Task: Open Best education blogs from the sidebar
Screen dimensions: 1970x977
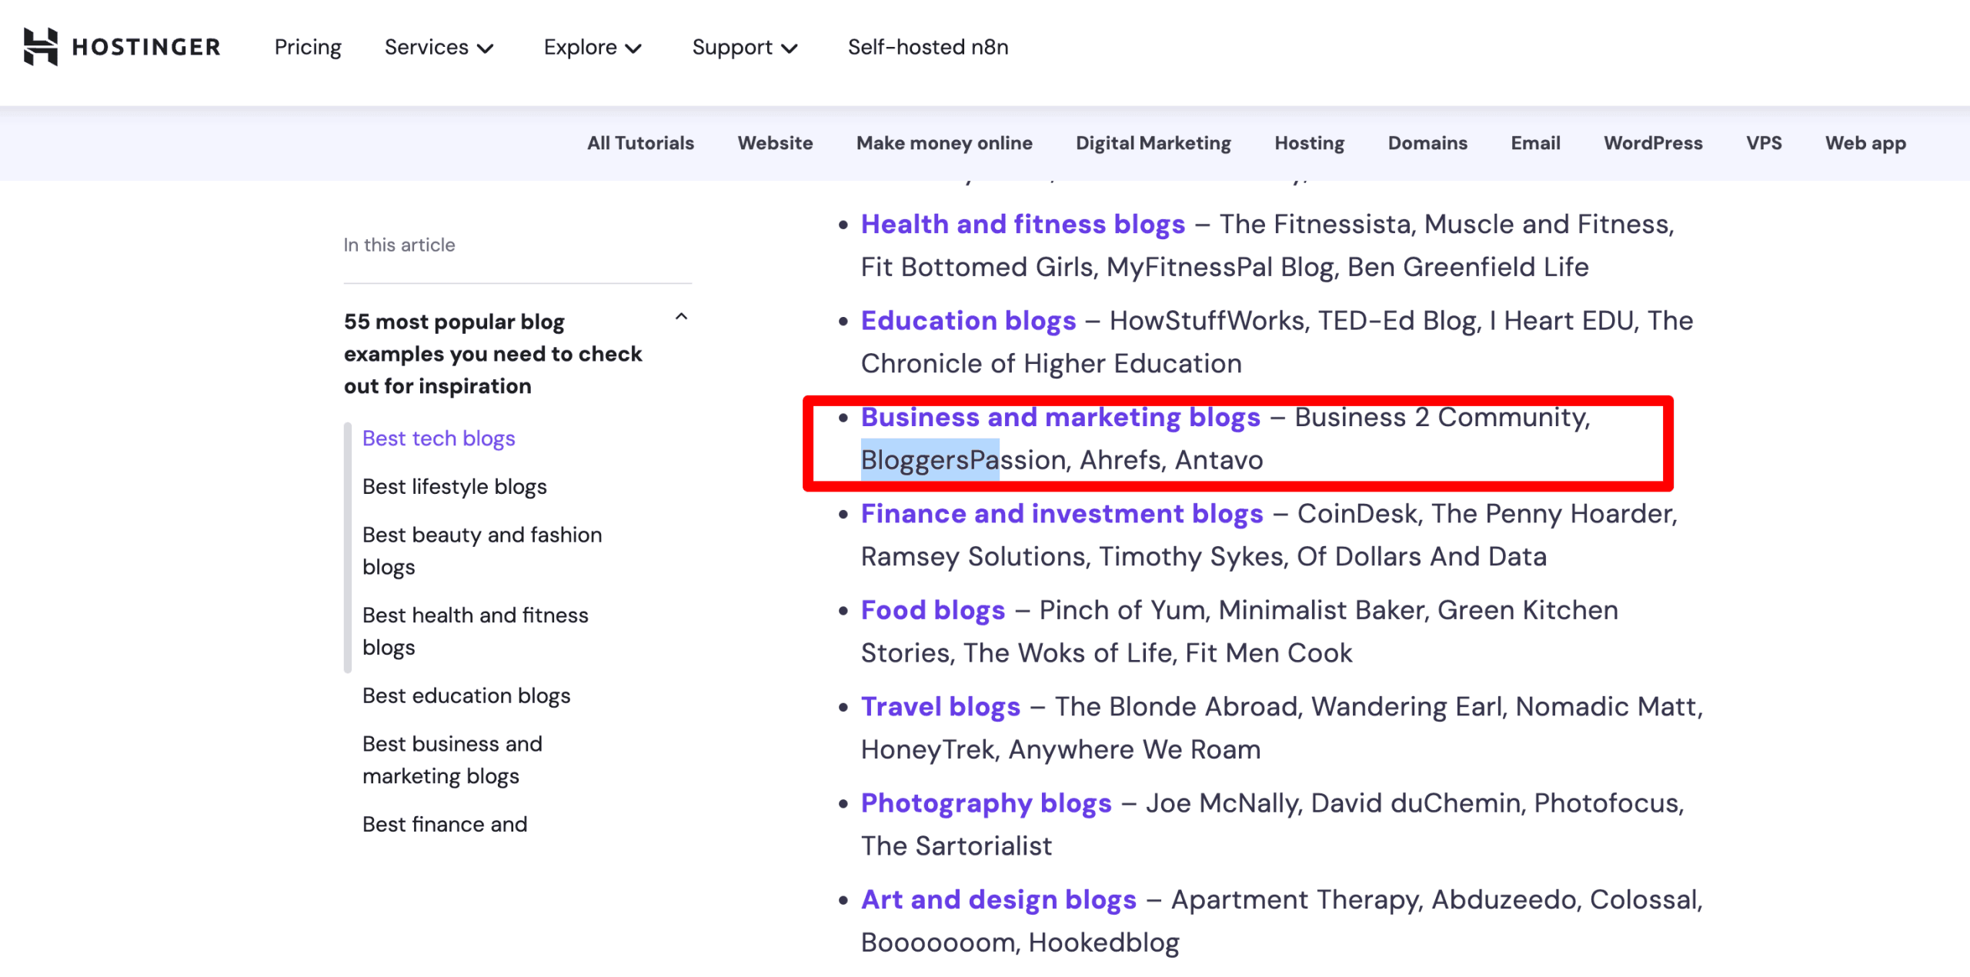Action: point(466,695)
